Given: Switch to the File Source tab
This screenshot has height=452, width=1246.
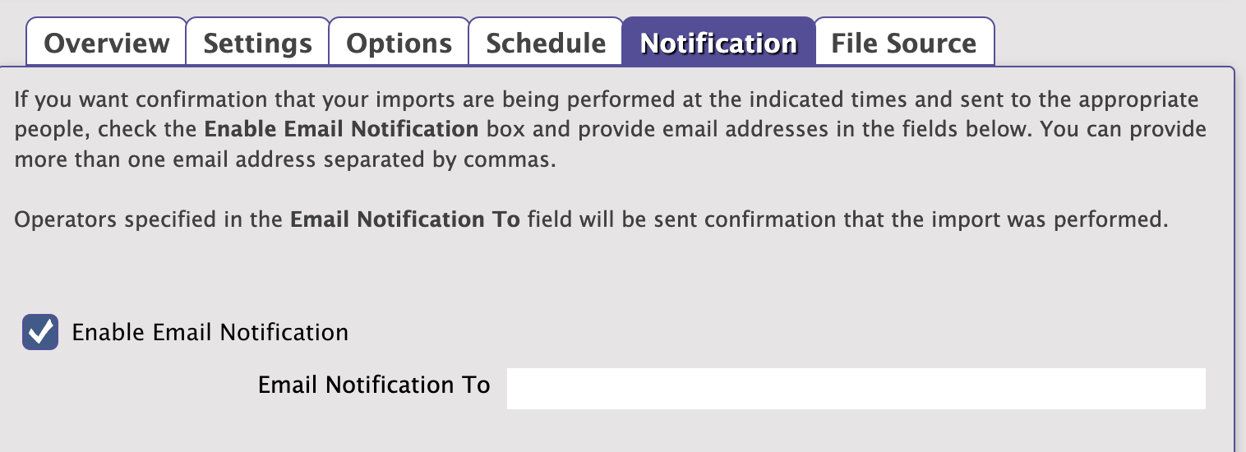Looking at the screenshot, I should pos(903,43).
